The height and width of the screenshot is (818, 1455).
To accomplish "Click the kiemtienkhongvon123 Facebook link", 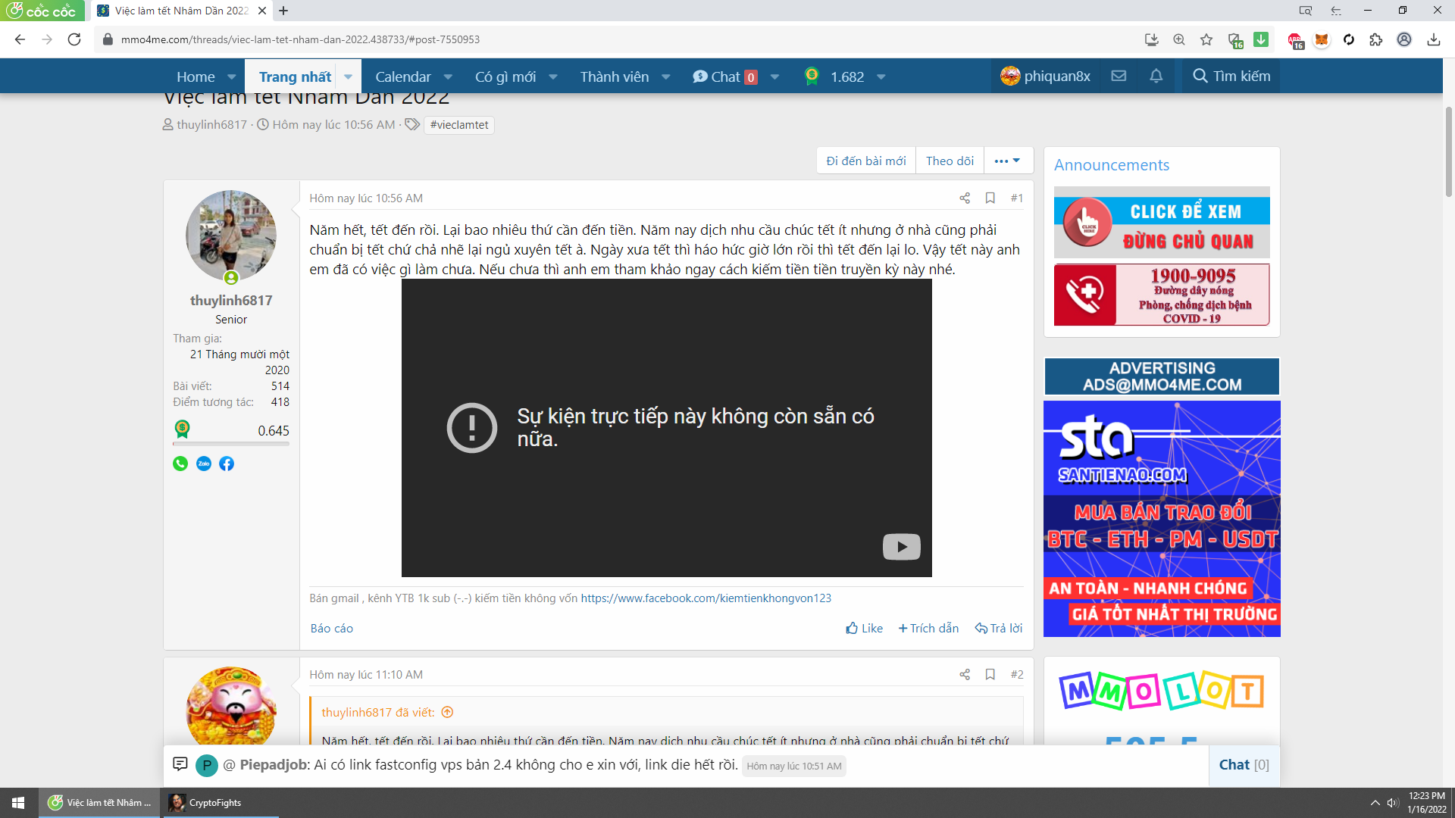I will pos(706,598).
